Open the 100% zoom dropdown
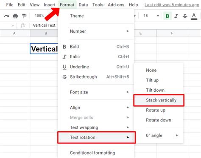The image size is (201, 158). pyautogui.click(x=39, y=16)
